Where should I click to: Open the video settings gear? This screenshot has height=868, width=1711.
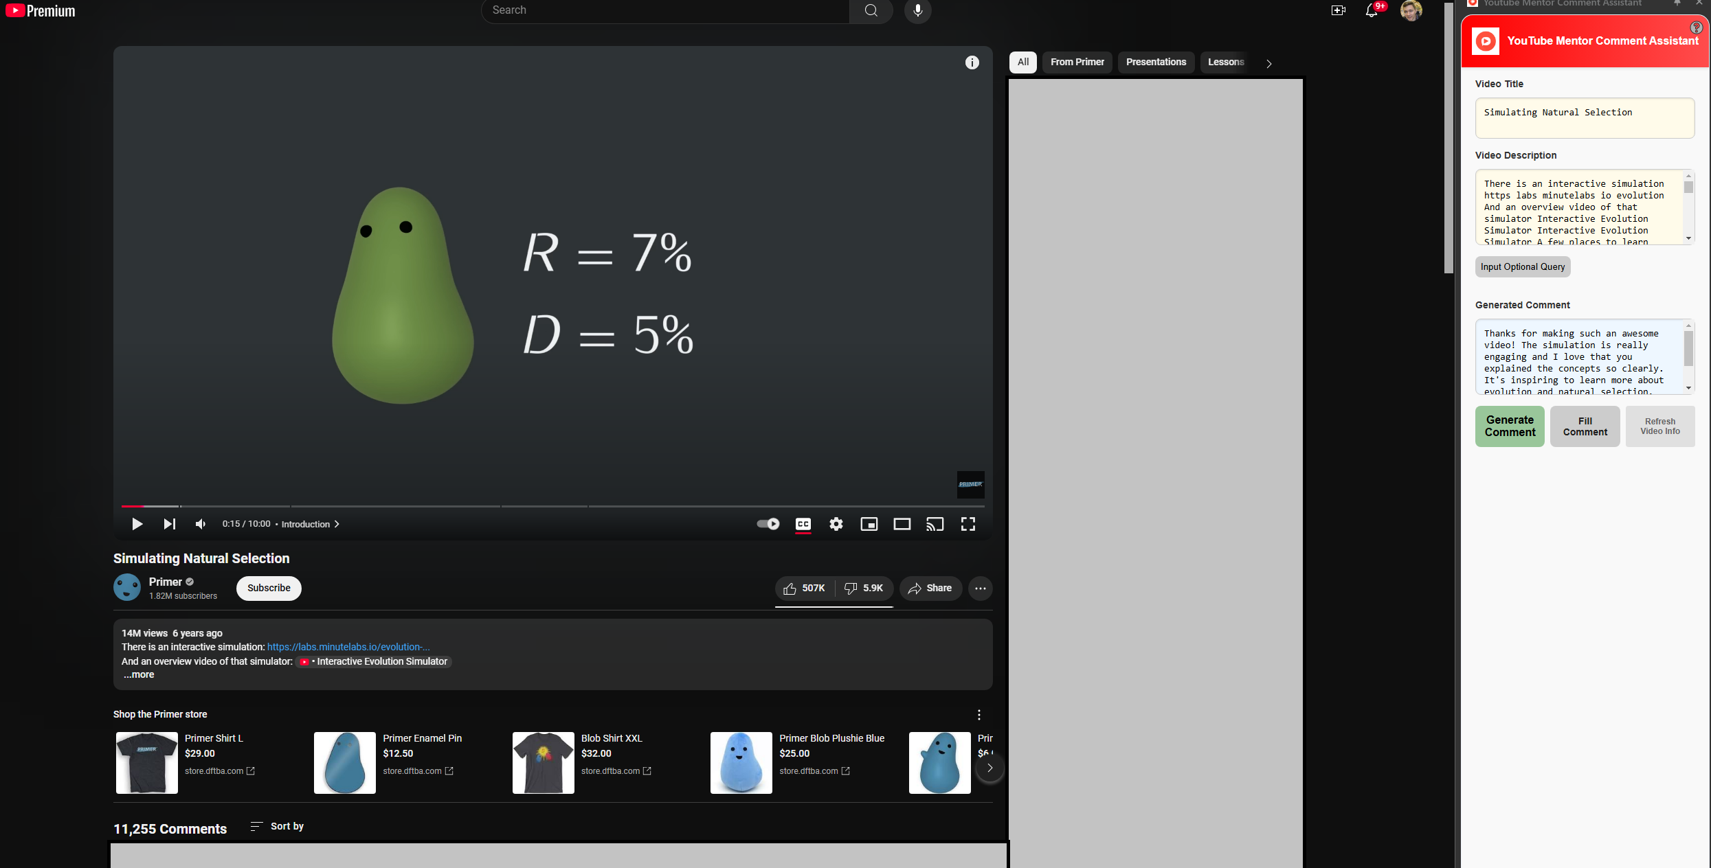(x=836, y=524)
